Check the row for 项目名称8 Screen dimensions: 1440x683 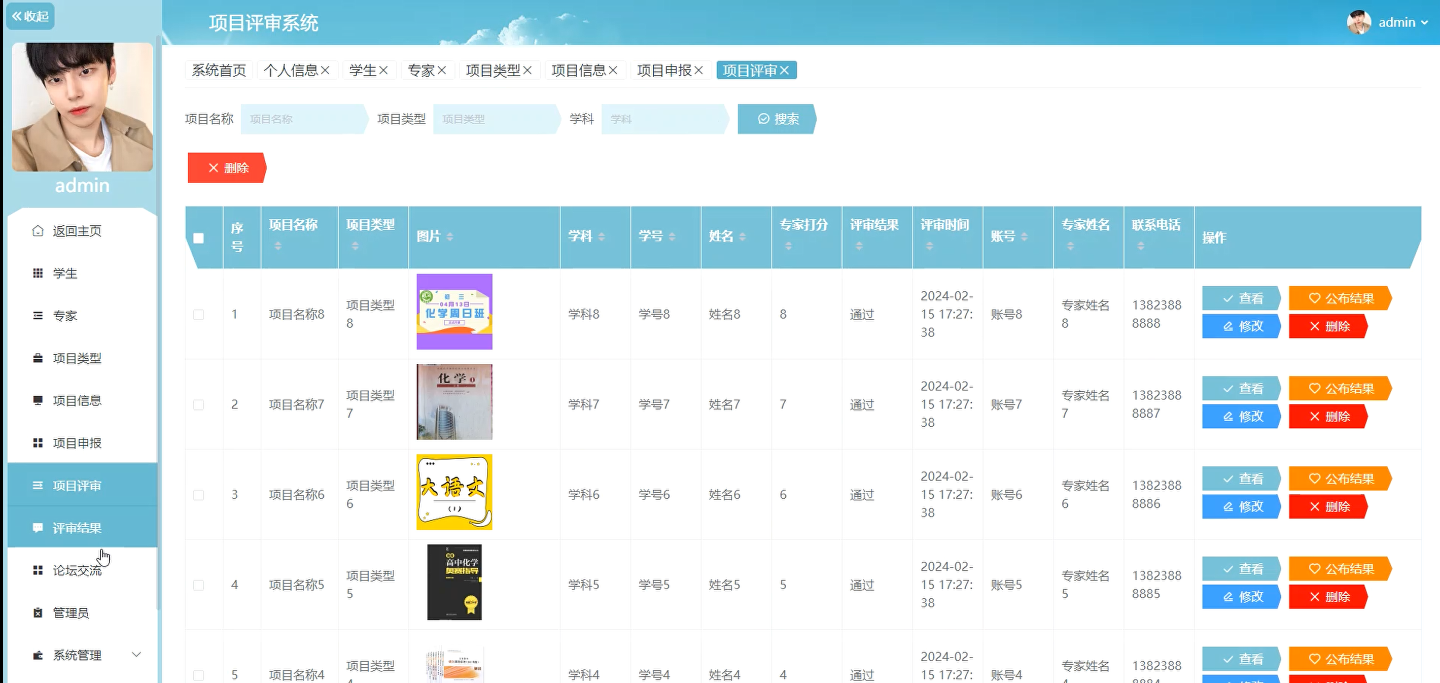pyautogui.click(x=198, y=315)
